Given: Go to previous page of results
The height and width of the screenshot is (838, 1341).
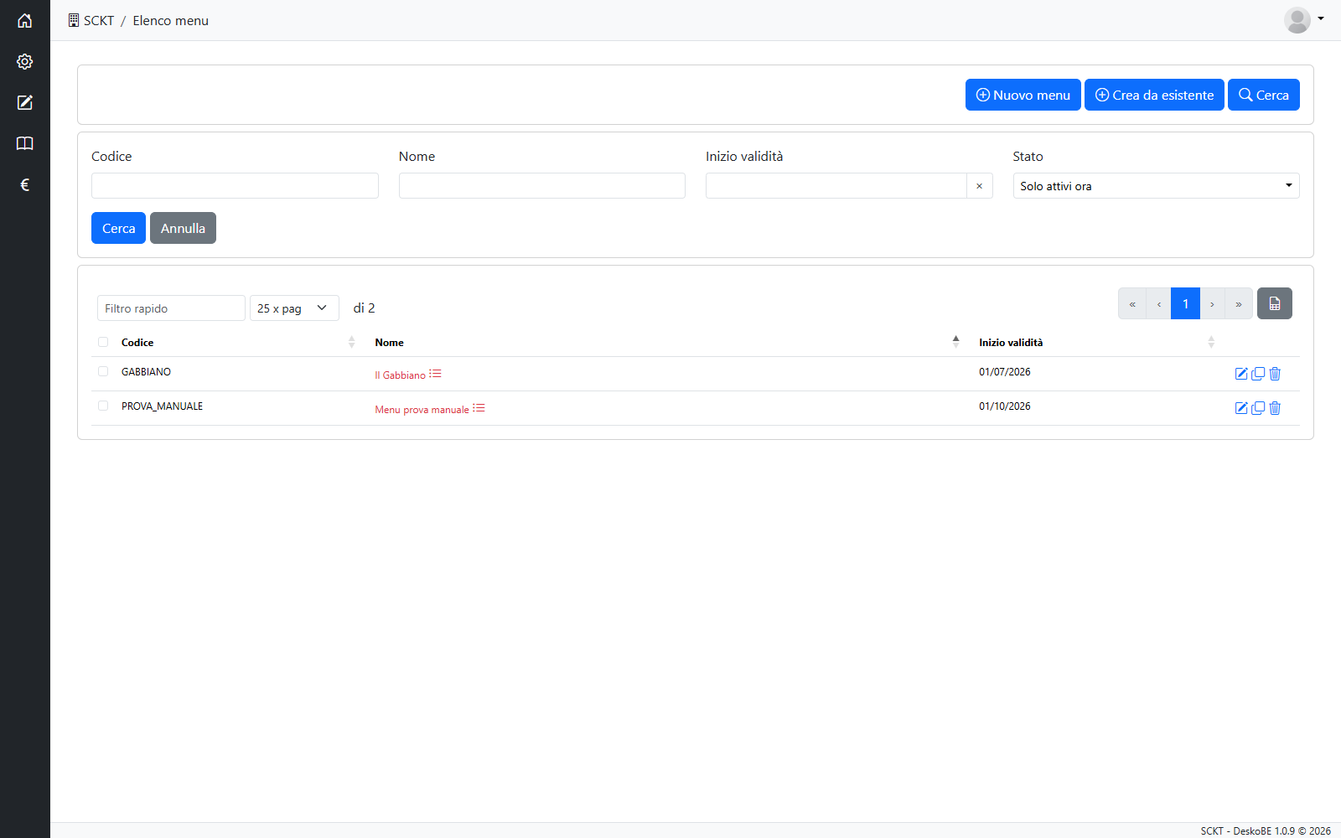Looking at the screenshot, I should coord(1158,303).
